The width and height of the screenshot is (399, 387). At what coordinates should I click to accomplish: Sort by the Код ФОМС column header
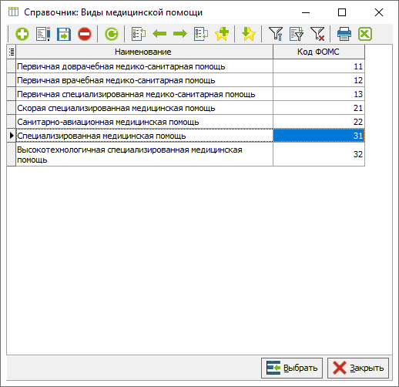click(319, 52)
